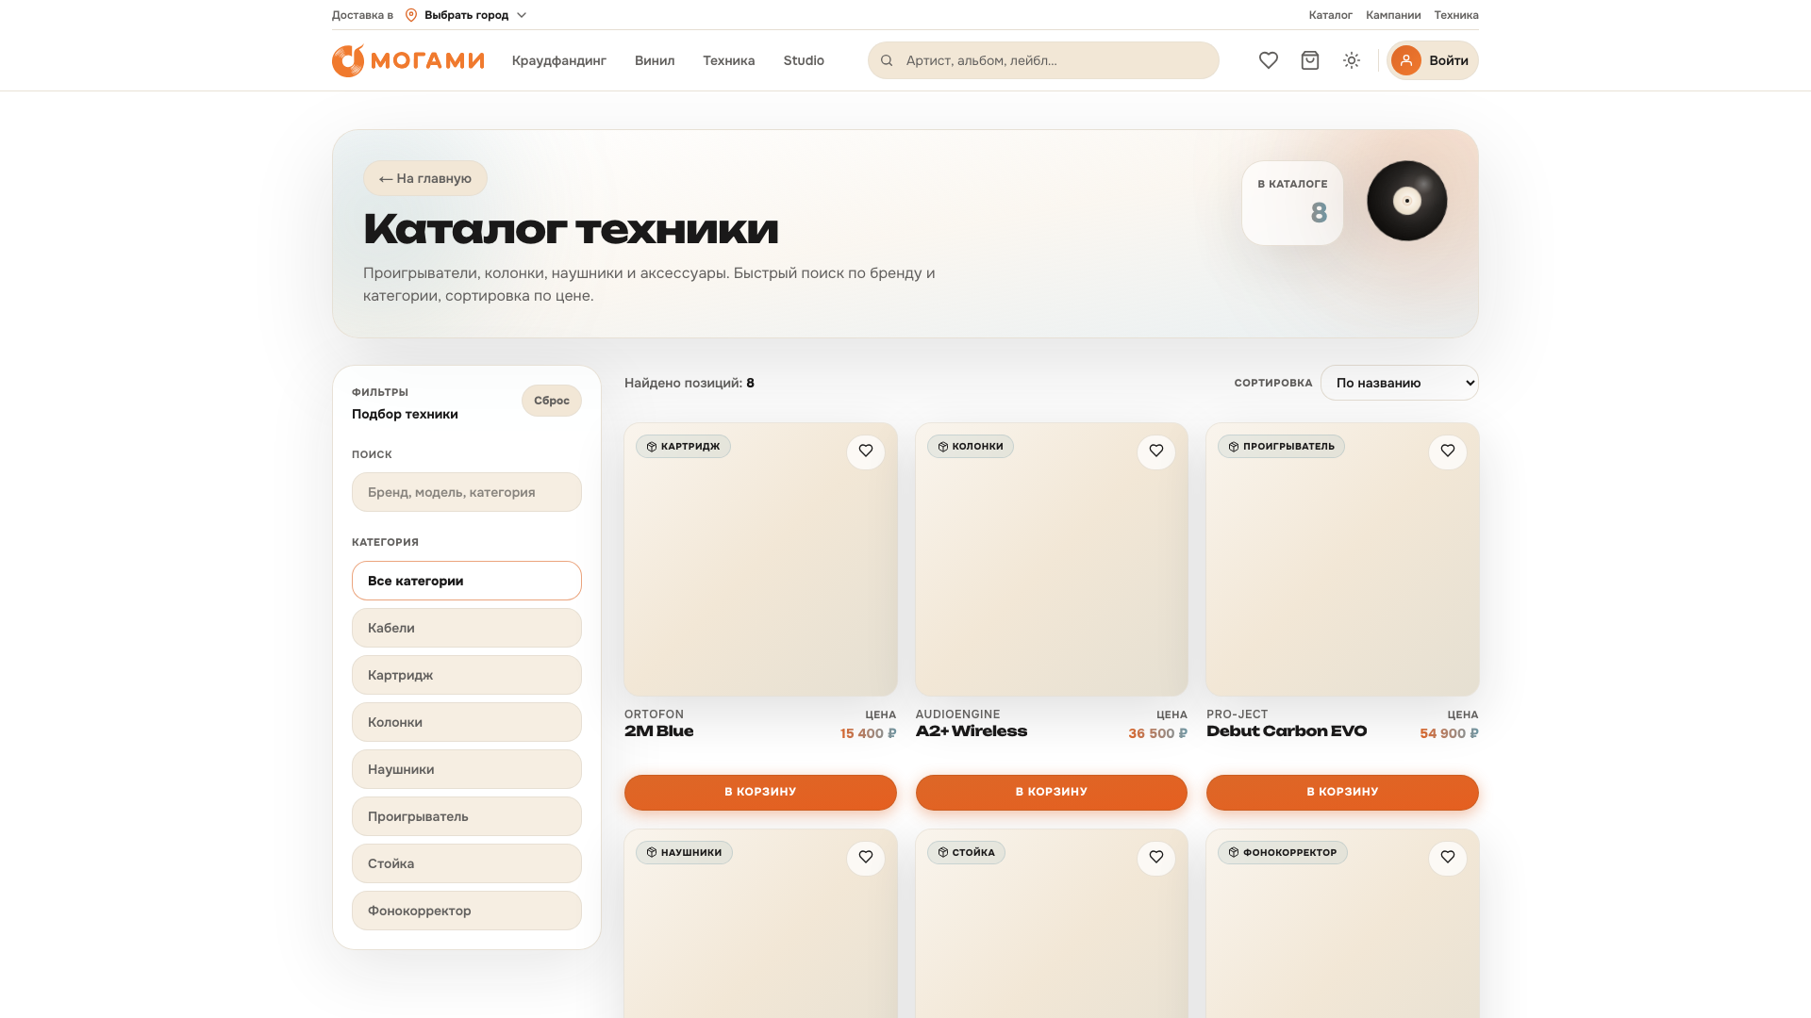Image resolution: width=1811 pixels, height=1018 pixels.
Task: Open the 2M Blue product image
Action: (x=760, y=560)
